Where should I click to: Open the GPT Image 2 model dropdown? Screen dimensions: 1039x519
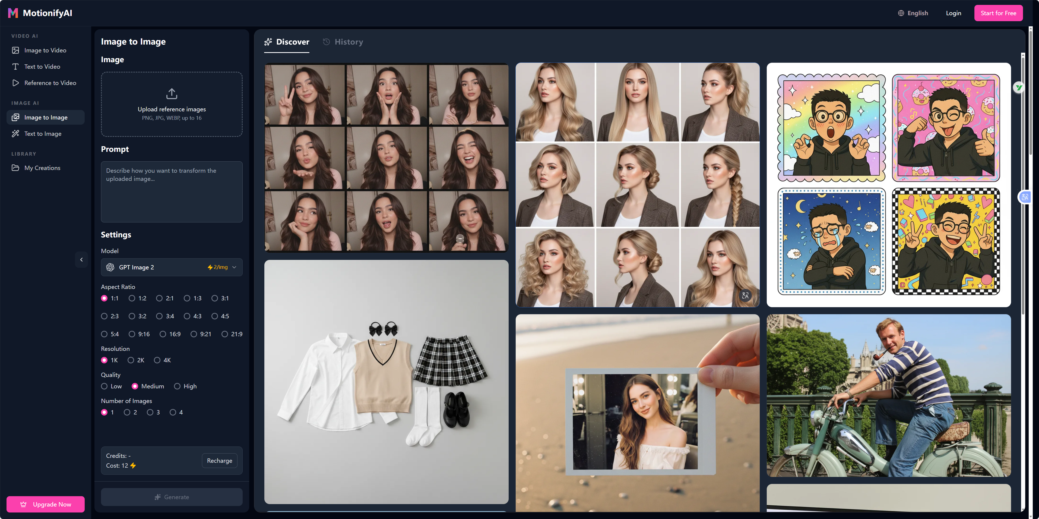tap(172, 267)
